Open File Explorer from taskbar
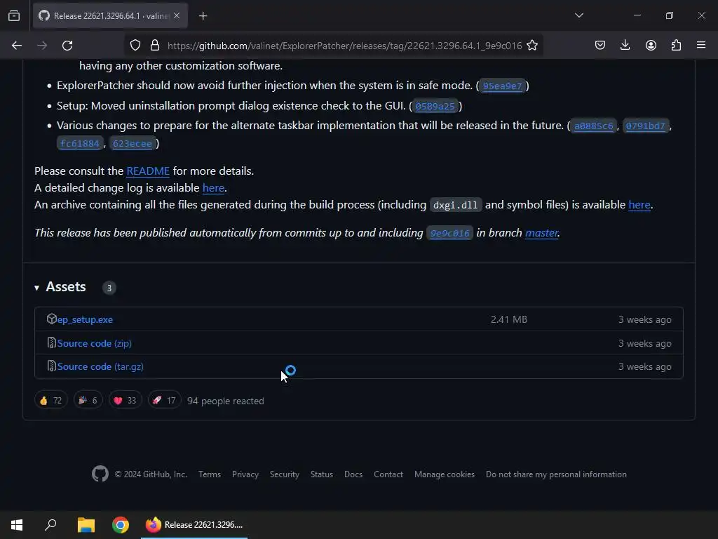Viewport: 718px width, 539px height. [86, 525]
